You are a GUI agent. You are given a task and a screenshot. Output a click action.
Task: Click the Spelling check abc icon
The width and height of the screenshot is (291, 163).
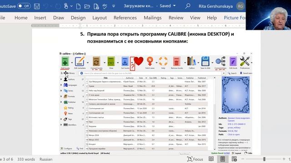pos(105,6)
